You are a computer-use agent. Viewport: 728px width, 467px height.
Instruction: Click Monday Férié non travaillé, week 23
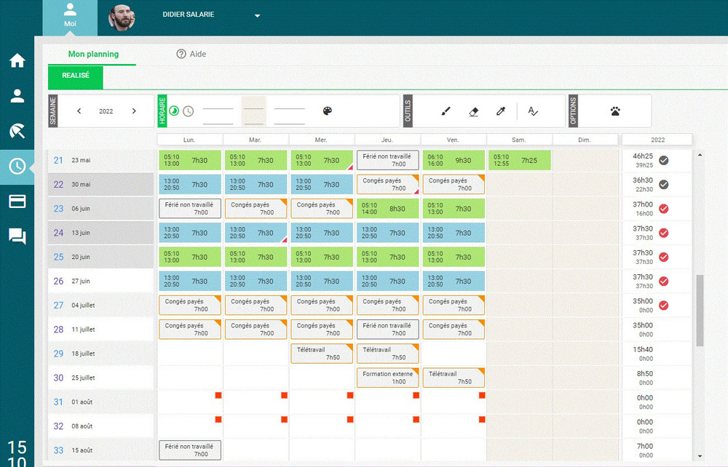tap(189, 209)
